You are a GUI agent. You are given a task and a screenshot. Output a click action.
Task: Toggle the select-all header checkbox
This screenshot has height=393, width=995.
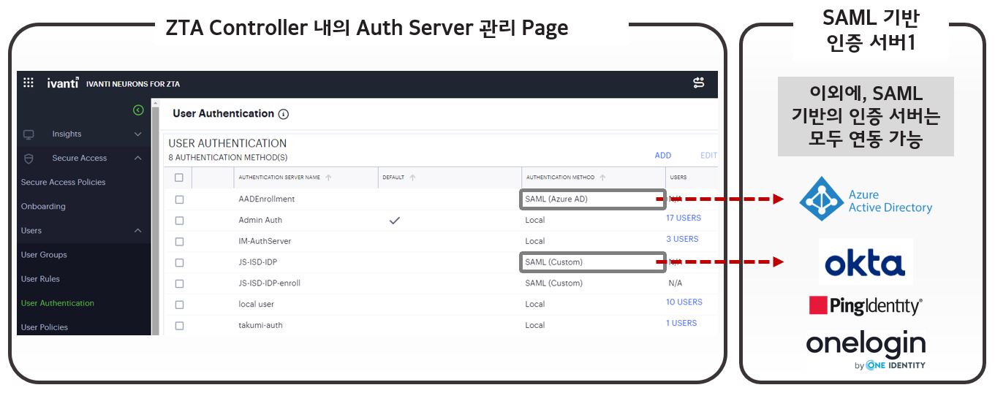(x=179, y=178)
